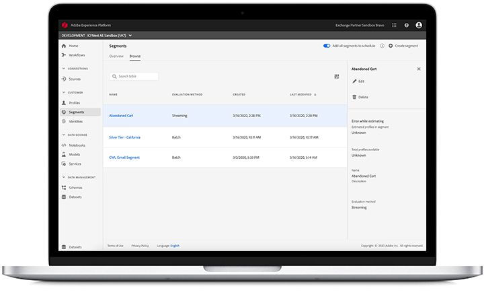Viewport: 484px width, 303px height.
Task: Close the Abandoned Cart details panel
Action: [419, 69]
